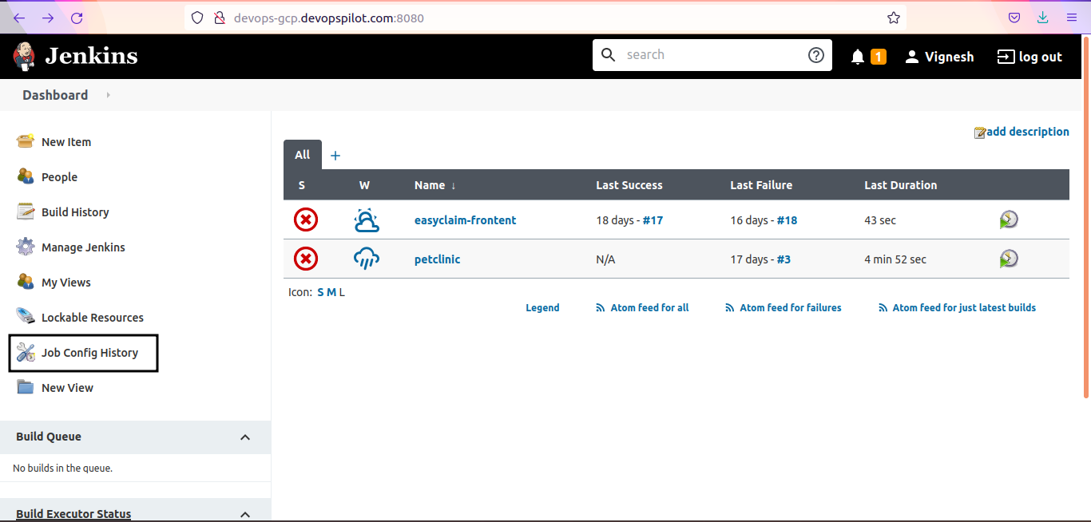Open failed build #3 of petclinic
The height and width of the screenshot is (522, 1091).
point(784,259)
